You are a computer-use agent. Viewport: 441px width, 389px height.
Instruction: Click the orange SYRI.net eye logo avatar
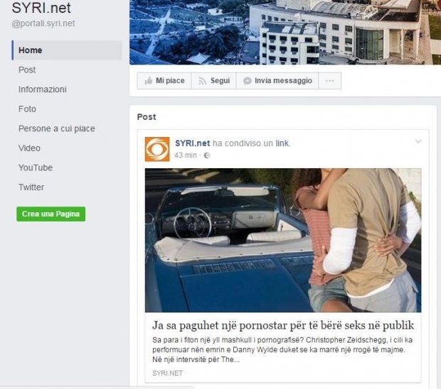click(157, 149)
